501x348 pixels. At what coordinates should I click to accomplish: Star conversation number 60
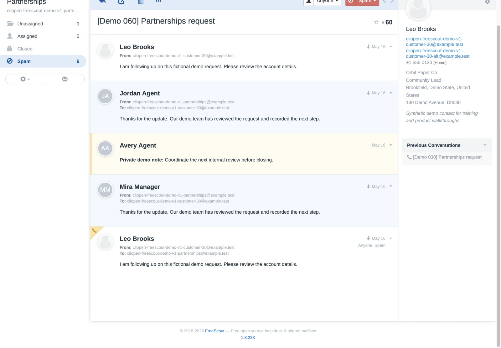376,22
